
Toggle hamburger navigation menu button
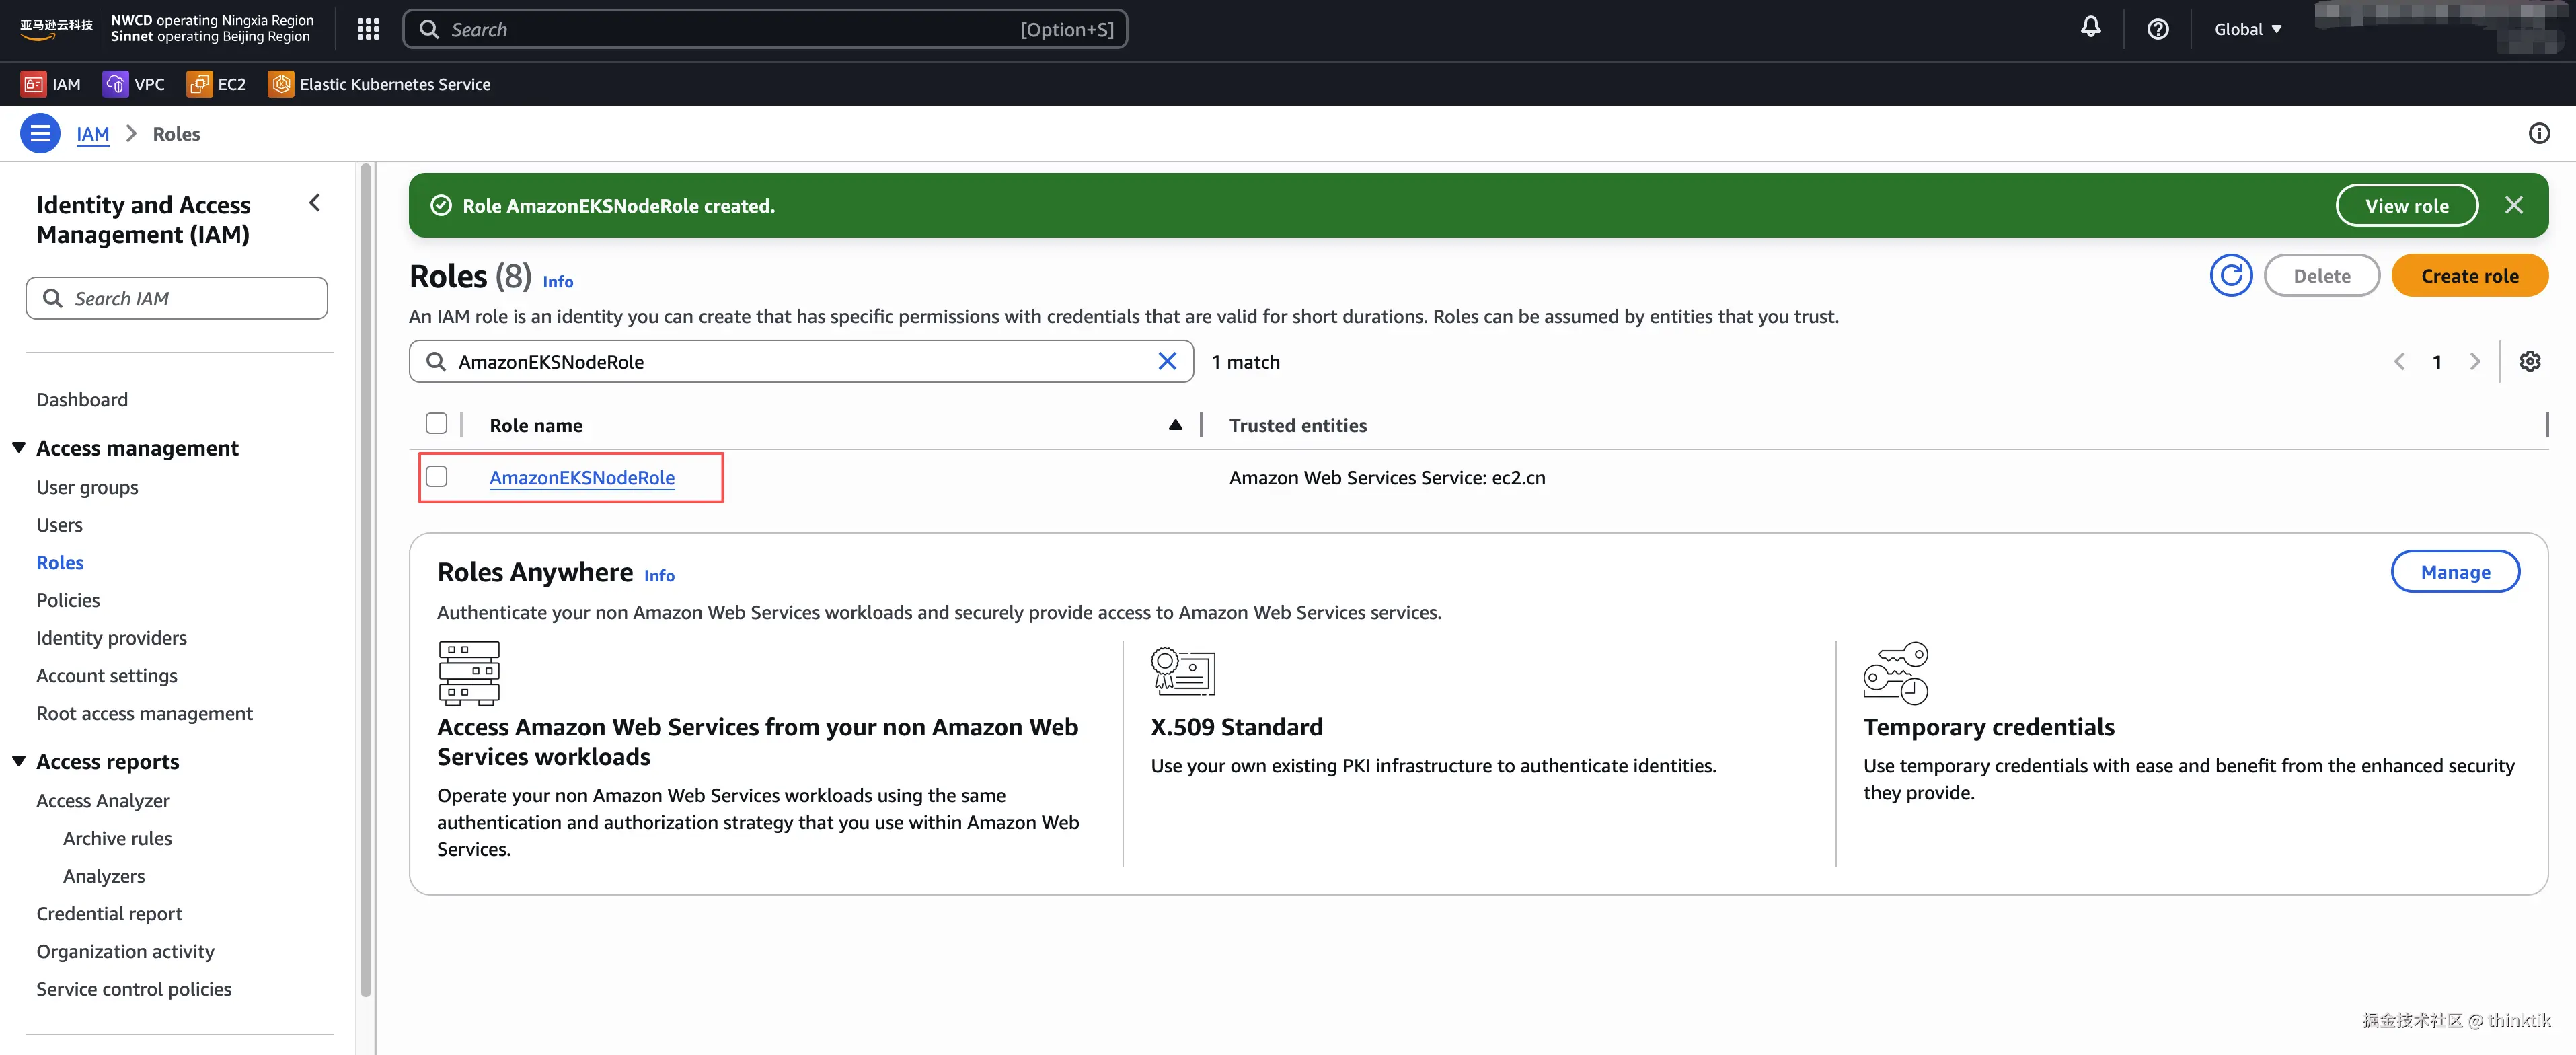coord(40,134)
